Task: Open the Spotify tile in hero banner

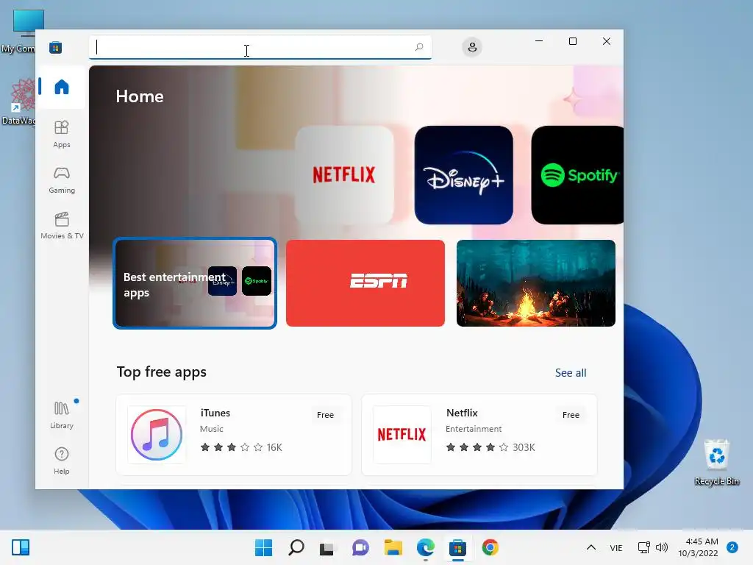Action: point(577,175)
